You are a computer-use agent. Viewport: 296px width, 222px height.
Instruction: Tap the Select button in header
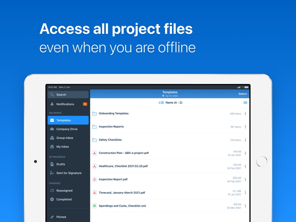coord(243,94)
